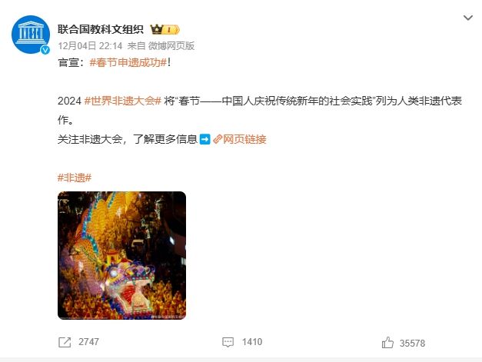
Task: Like the post with thumbs-up icon
Action: 387,342
